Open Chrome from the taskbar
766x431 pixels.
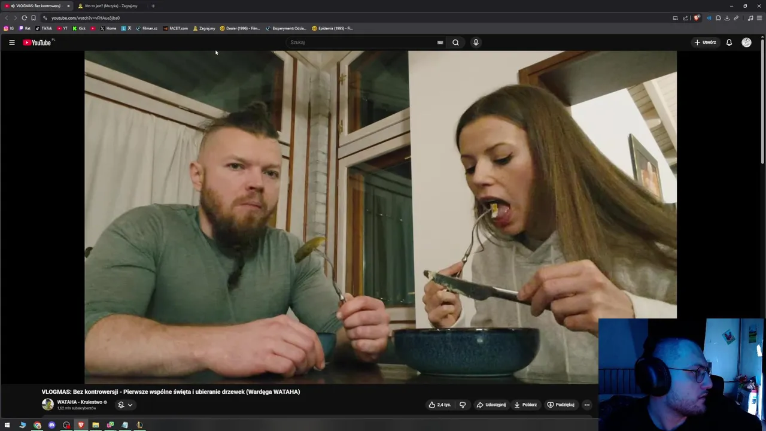[x=37, y=425]
